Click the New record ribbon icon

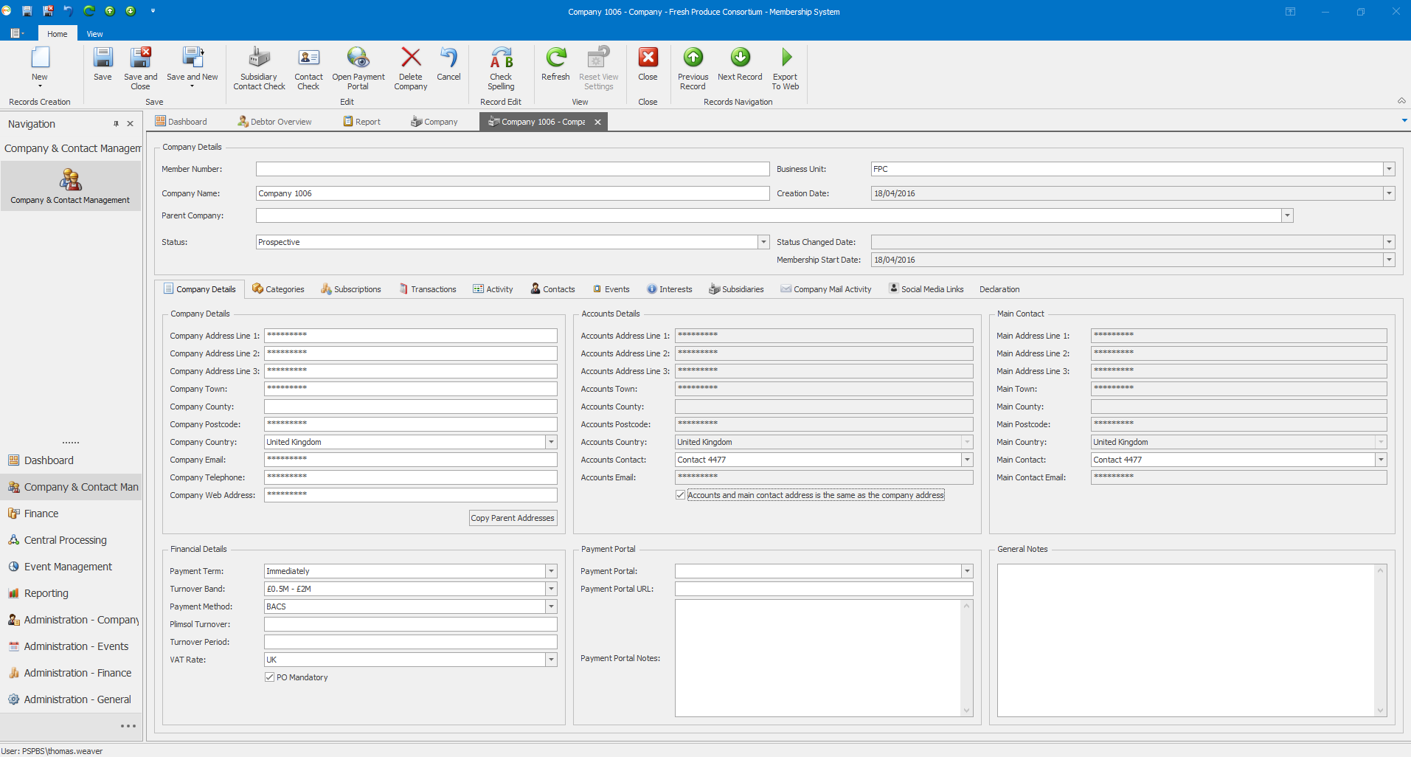pos(40,58)
